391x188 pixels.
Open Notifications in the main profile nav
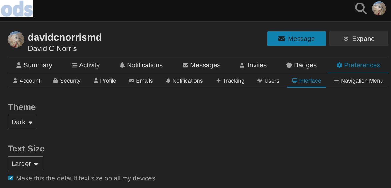click(x=141, y=65)
